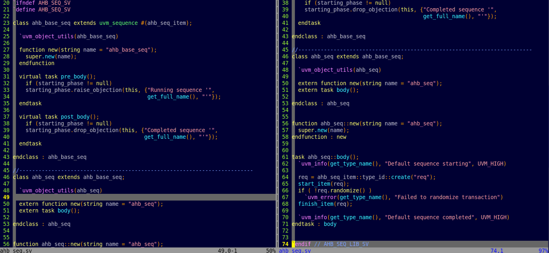Screen dimensions: 549x253
Task: Click '50%' scroll indicator in left status bar
Action: coord(271,250)
